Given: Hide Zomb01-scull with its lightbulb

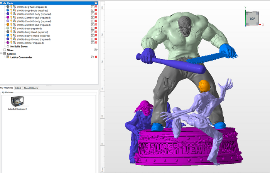Looking at the screenshot, I should pyautogui.click(x=11, y=17).
